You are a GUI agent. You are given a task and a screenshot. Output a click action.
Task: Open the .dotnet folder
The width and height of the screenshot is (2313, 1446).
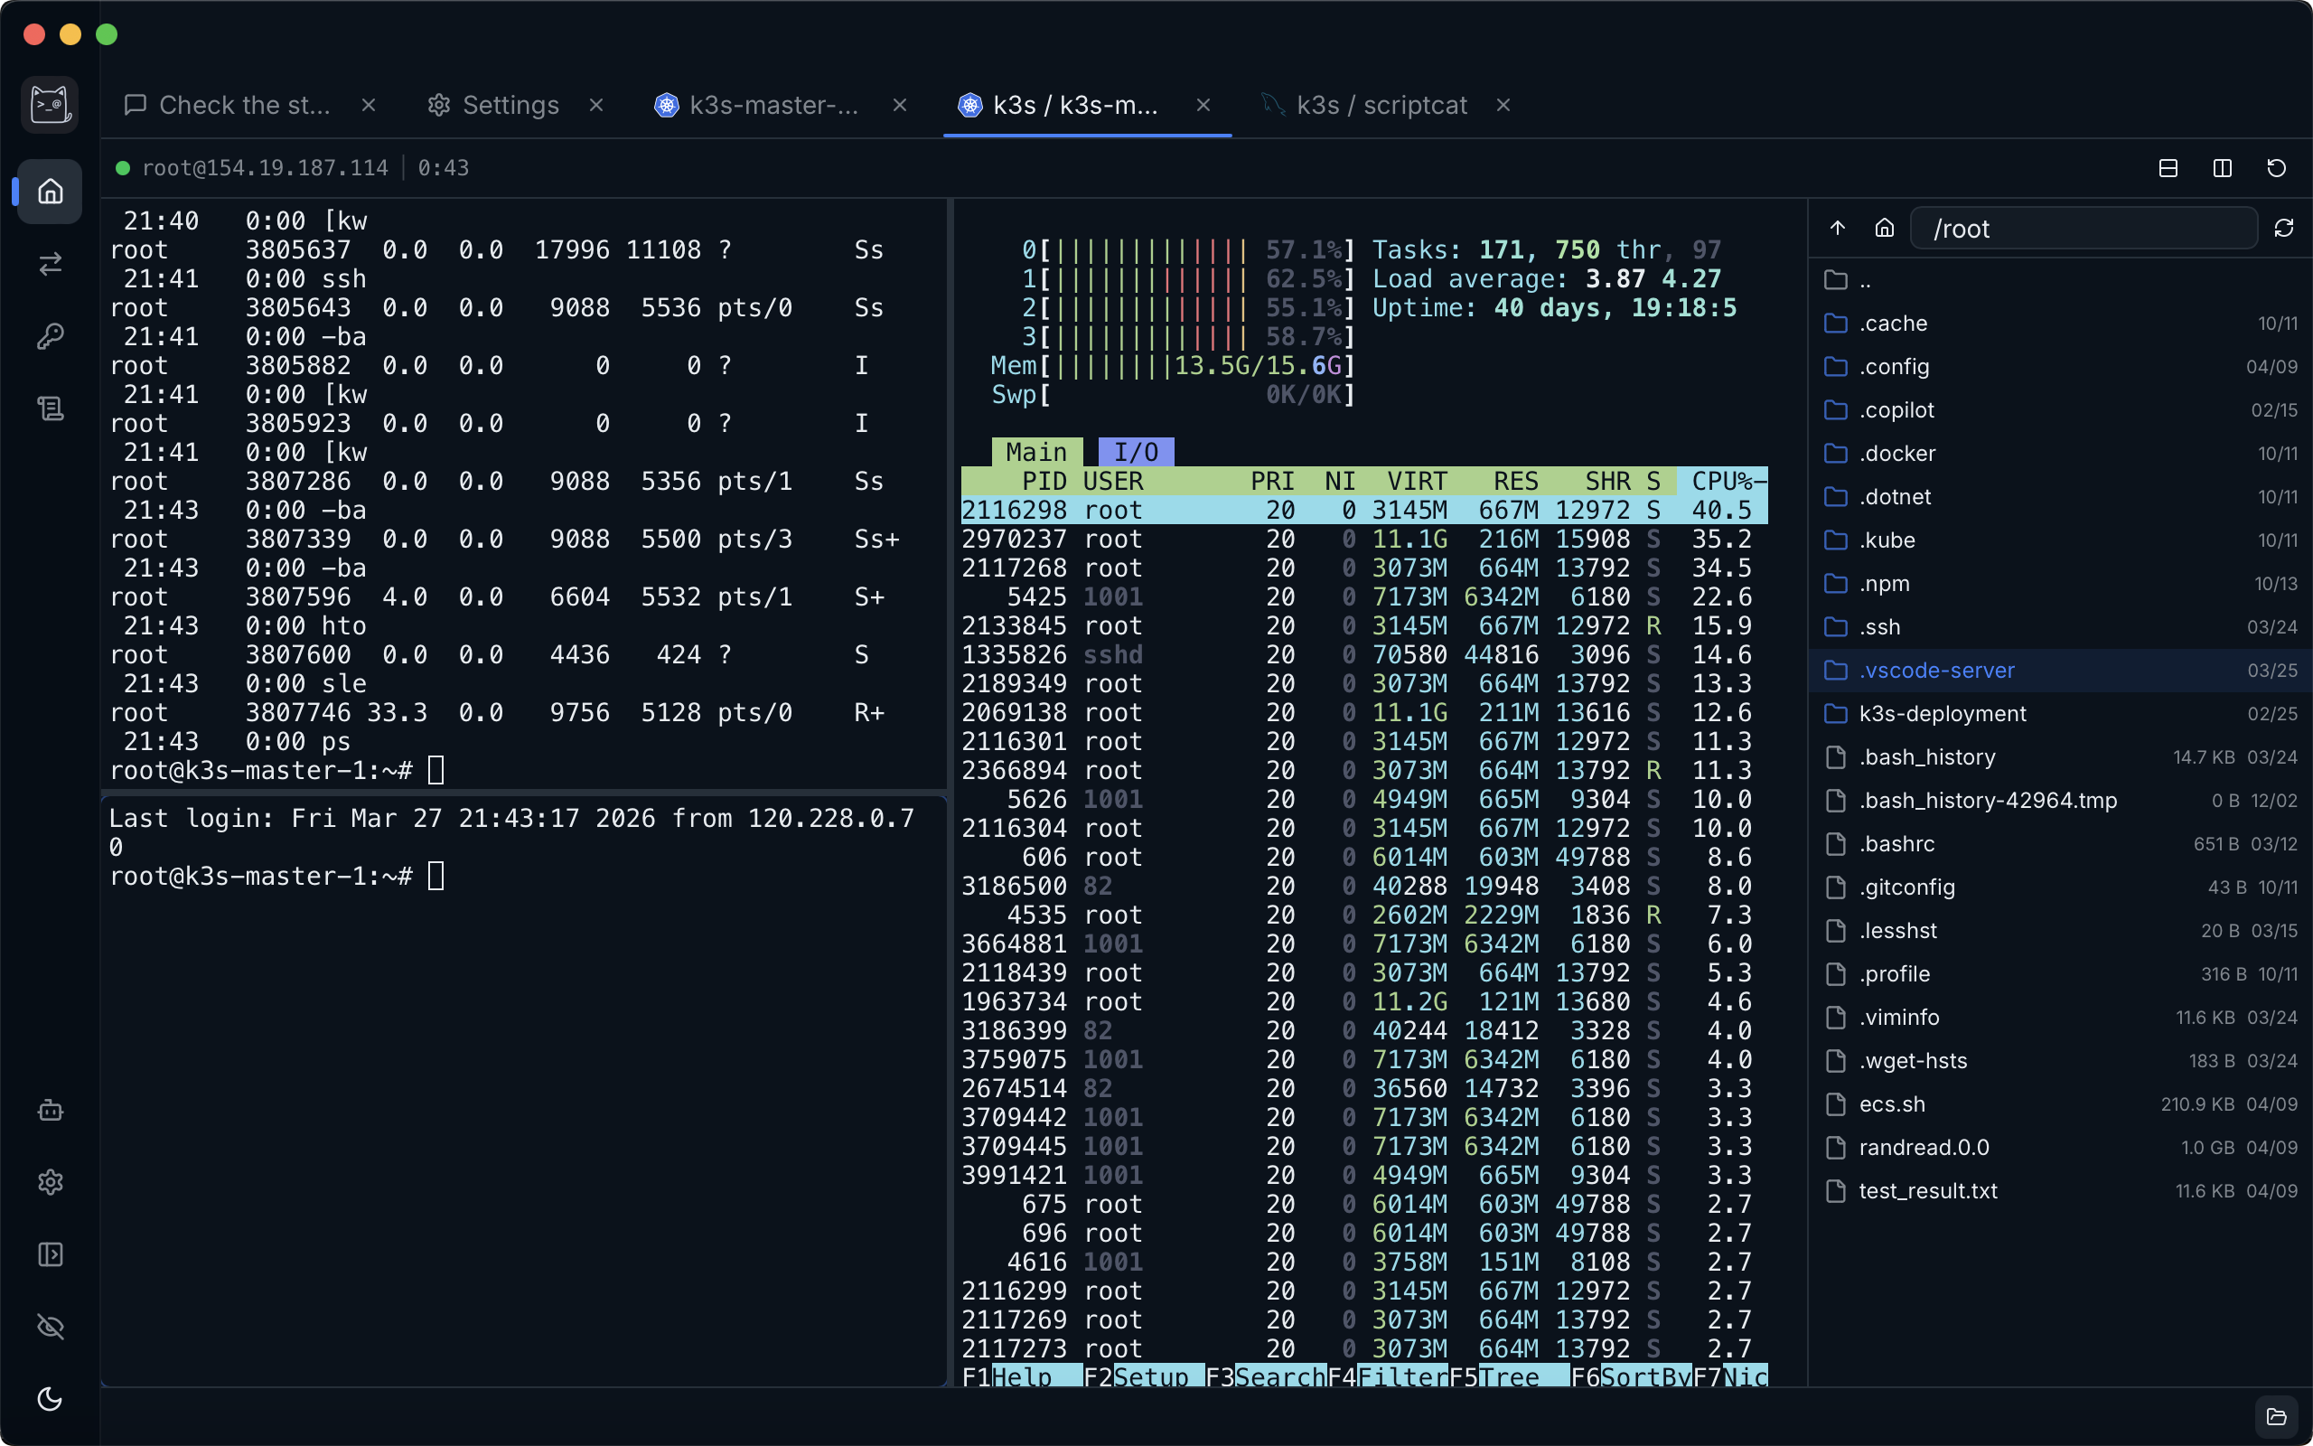point(2060,497)
